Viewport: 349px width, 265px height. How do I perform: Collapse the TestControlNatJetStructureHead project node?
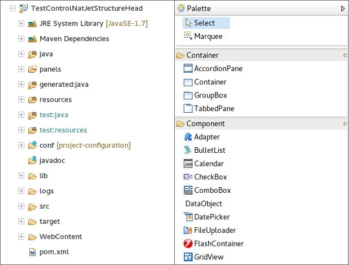(x=12, y=8)
